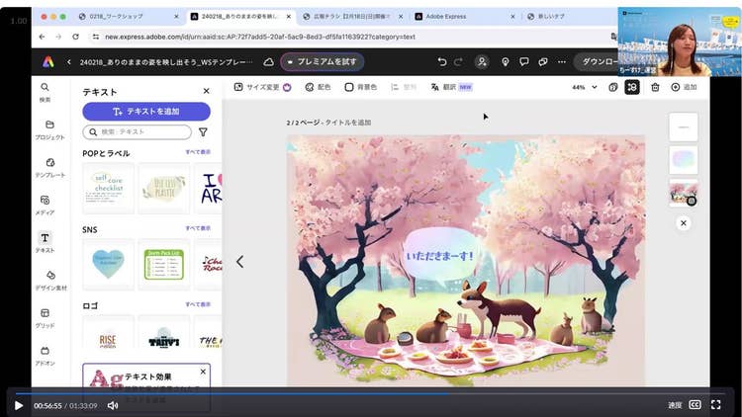Open the comments speech bubble icon

click(x=523, y=62)
